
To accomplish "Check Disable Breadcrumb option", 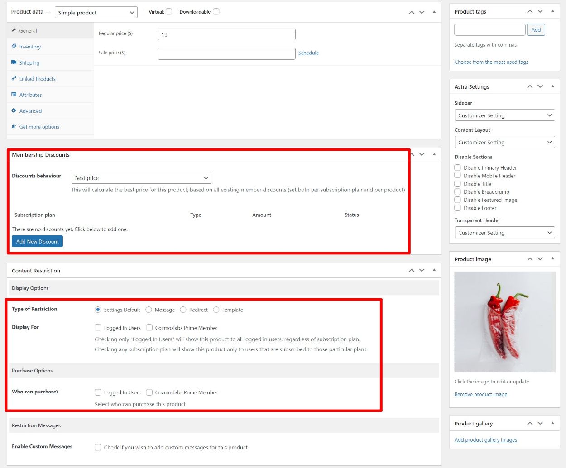I will [458, 191].
